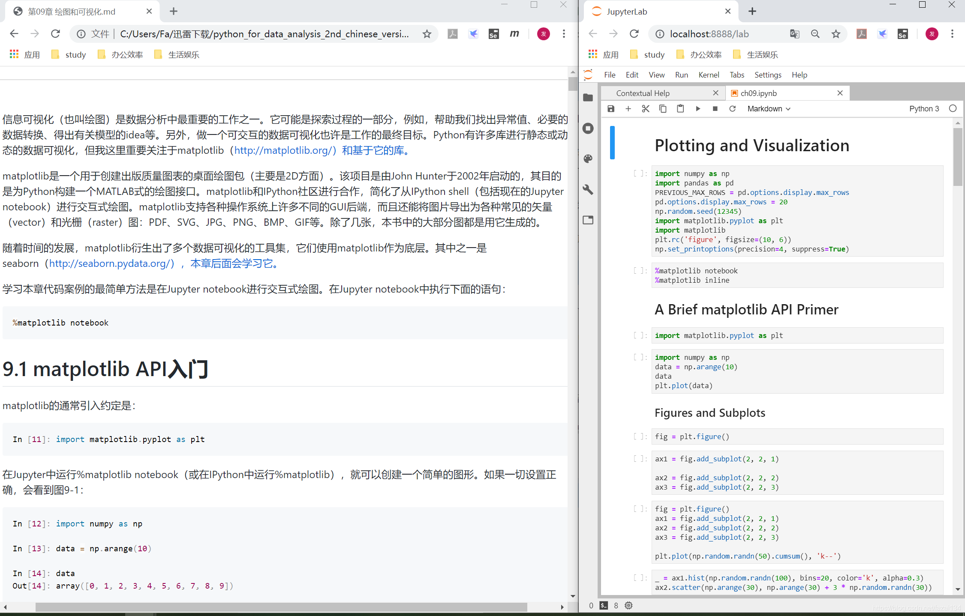Viewport: 965px width, 616px height.
Task: Restart the kernel with refresh icon
Action: 732,109
